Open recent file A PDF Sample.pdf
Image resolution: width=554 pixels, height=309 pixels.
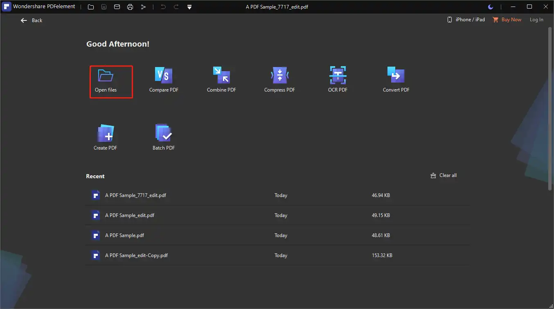point(277,235)
